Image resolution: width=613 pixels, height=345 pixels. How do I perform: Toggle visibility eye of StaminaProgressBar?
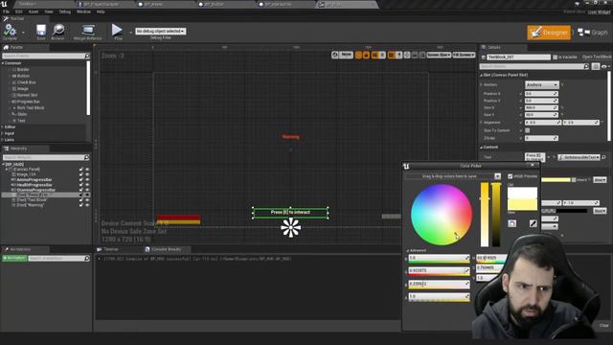tap(87, 190)
